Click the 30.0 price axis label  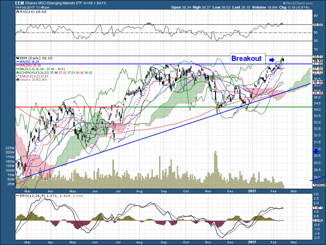[x=317, y=163]
